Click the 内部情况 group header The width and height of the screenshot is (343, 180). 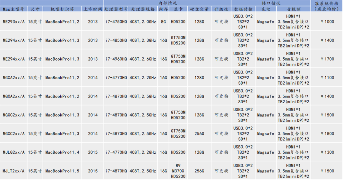click(167, 3)
